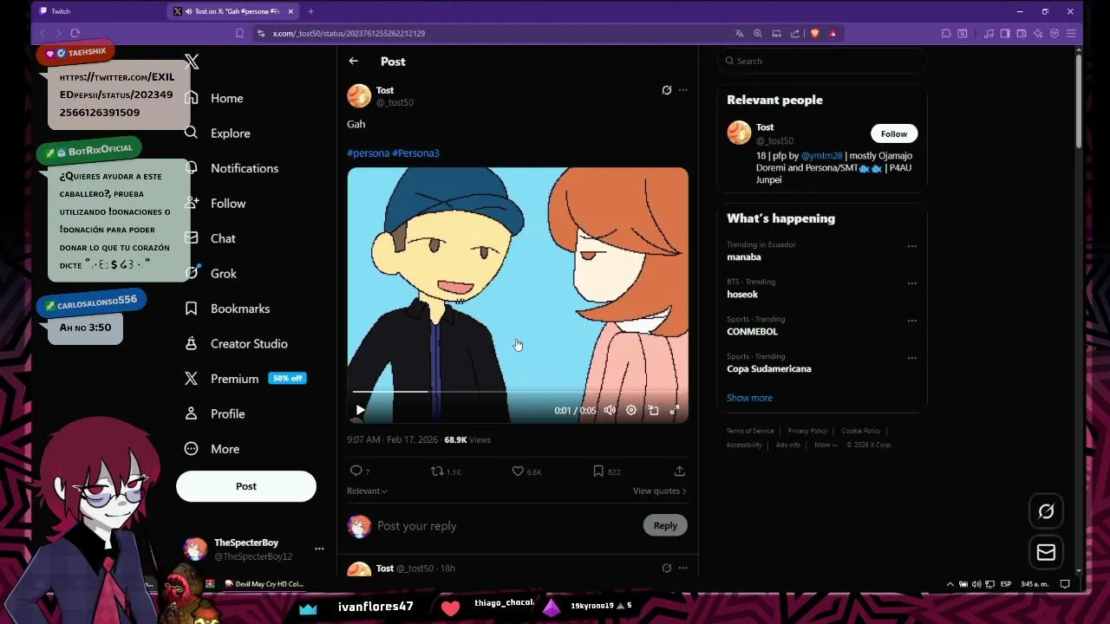Screen dimensions: 1110x624
Task: Open the manaba trending topic
Action: pyautogui.click(x=744, y=257)
